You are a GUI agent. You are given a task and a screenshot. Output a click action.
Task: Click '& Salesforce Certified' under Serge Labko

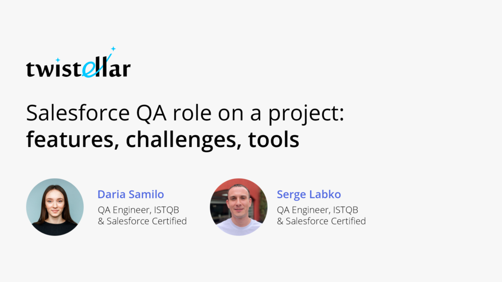[321, 221]
